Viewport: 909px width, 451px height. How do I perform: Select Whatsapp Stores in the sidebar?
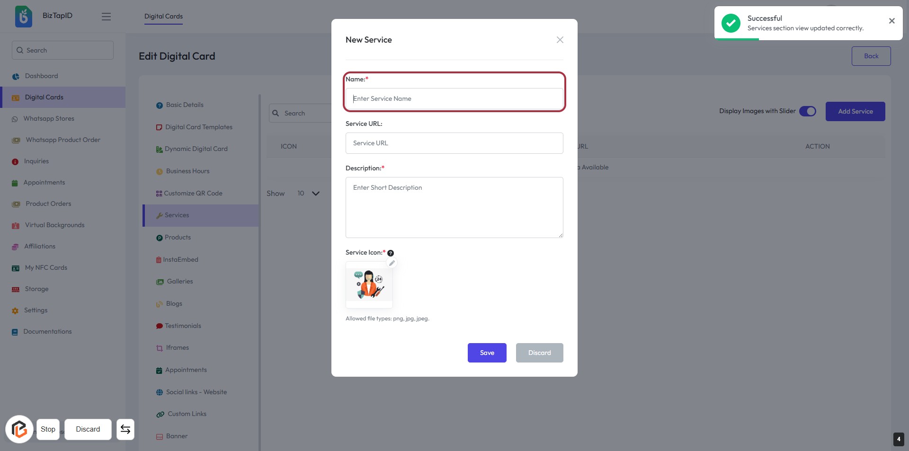tap(49, 118)
